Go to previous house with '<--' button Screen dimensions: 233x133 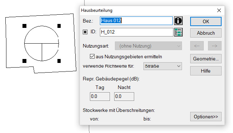point(197,46)
